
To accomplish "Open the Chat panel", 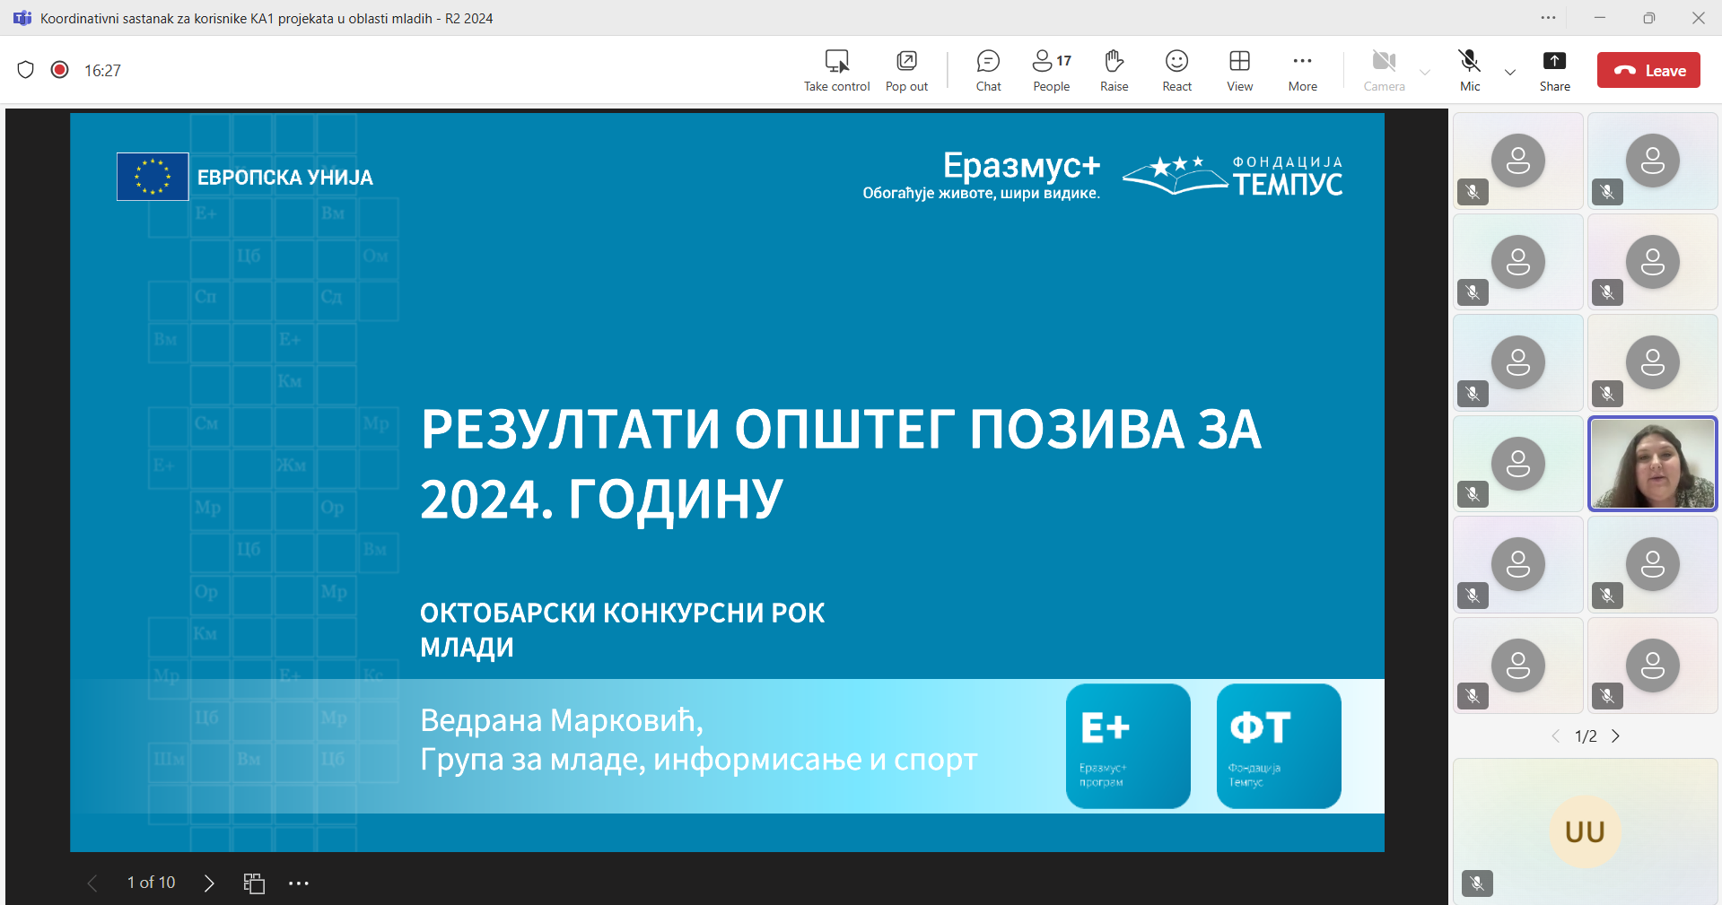I will [987, 69].
